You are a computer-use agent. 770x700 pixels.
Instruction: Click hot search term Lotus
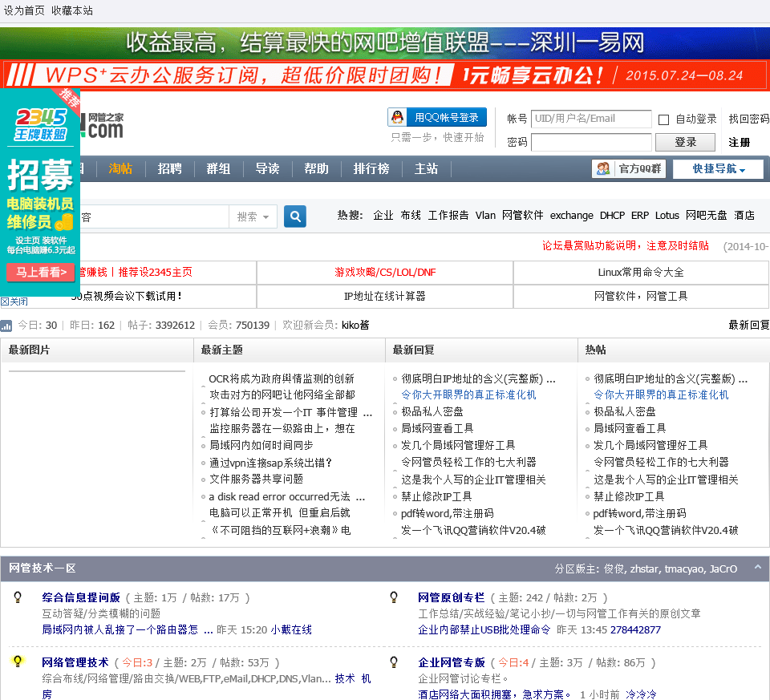(667, 216)
